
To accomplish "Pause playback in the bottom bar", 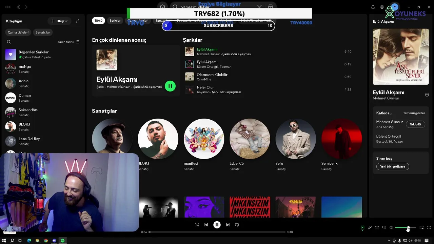I will point(217,225).
